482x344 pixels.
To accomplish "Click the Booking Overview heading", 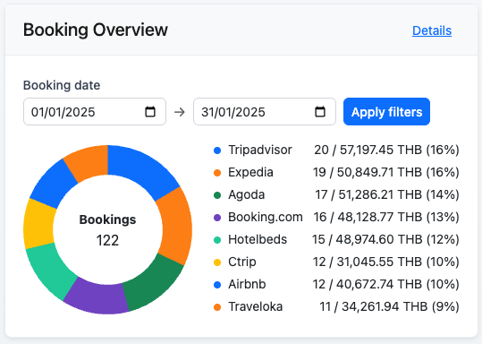I will point(96,30).
